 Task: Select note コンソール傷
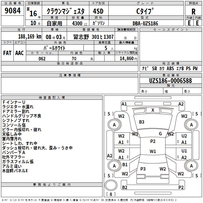tap(14, 125)
